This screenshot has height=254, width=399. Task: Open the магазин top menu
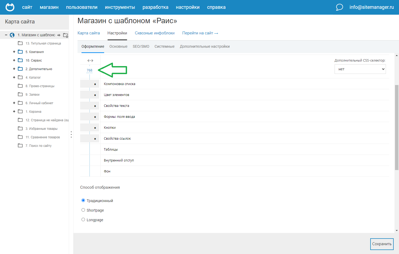tap(49, 7)
